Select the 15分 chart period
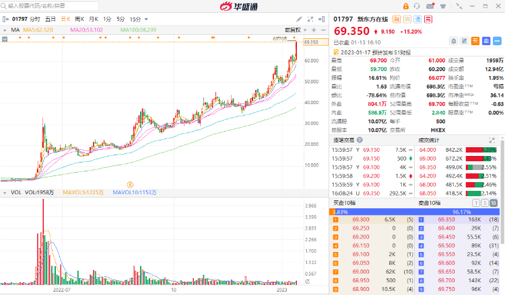The width and height of the screenshot is (505, 295). tap(135, 19)
